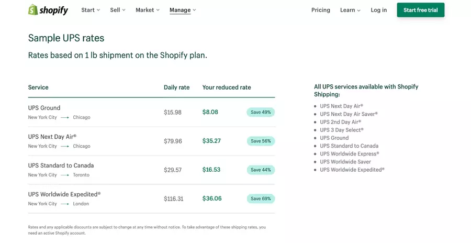The height and width of the screenshot is (243, 471).
Task: Select the $35.27 reduced rate
Action: [x=211, y=141]
